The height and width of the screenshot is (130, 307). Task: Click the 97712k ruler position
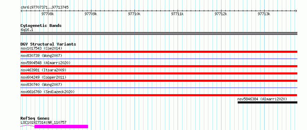tap(221, 14)
